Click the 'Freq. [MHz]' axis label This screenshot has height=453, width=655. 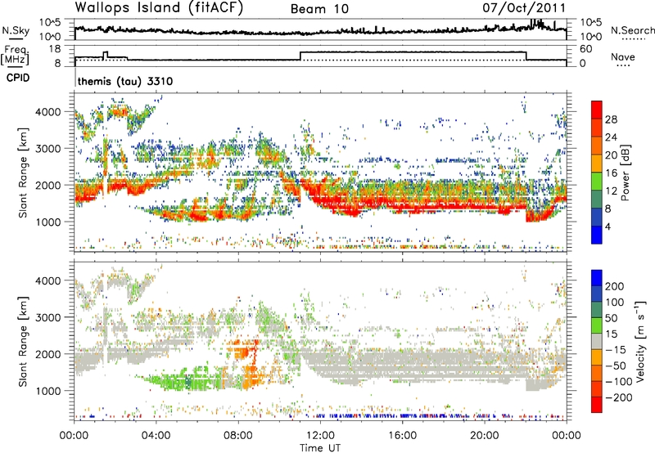click(x=15, y=56)
